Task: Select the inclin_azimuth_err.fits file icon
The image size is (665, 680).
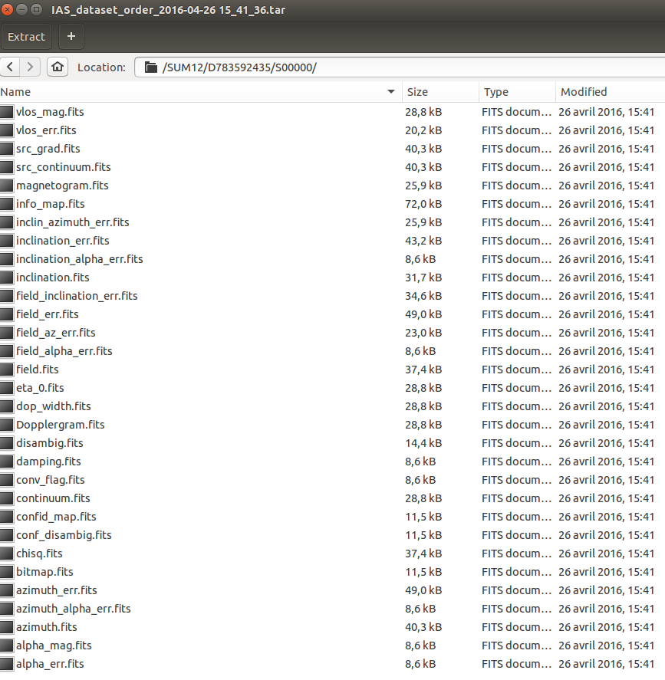Action: [x=6, y=222]
